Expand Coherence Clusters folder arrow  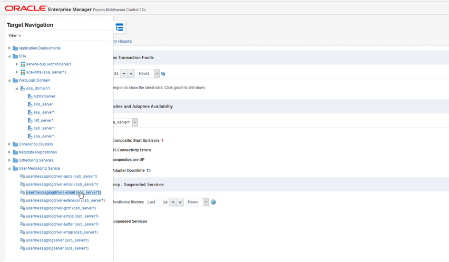pyautogui.click(x=9, y=144)
